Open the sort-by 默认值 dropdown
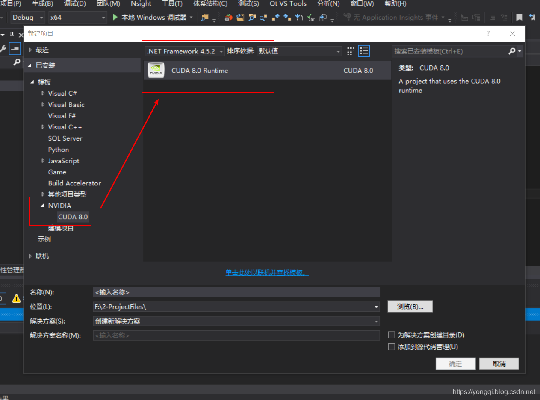The image size is (540, 400). [x=299, y=51]
